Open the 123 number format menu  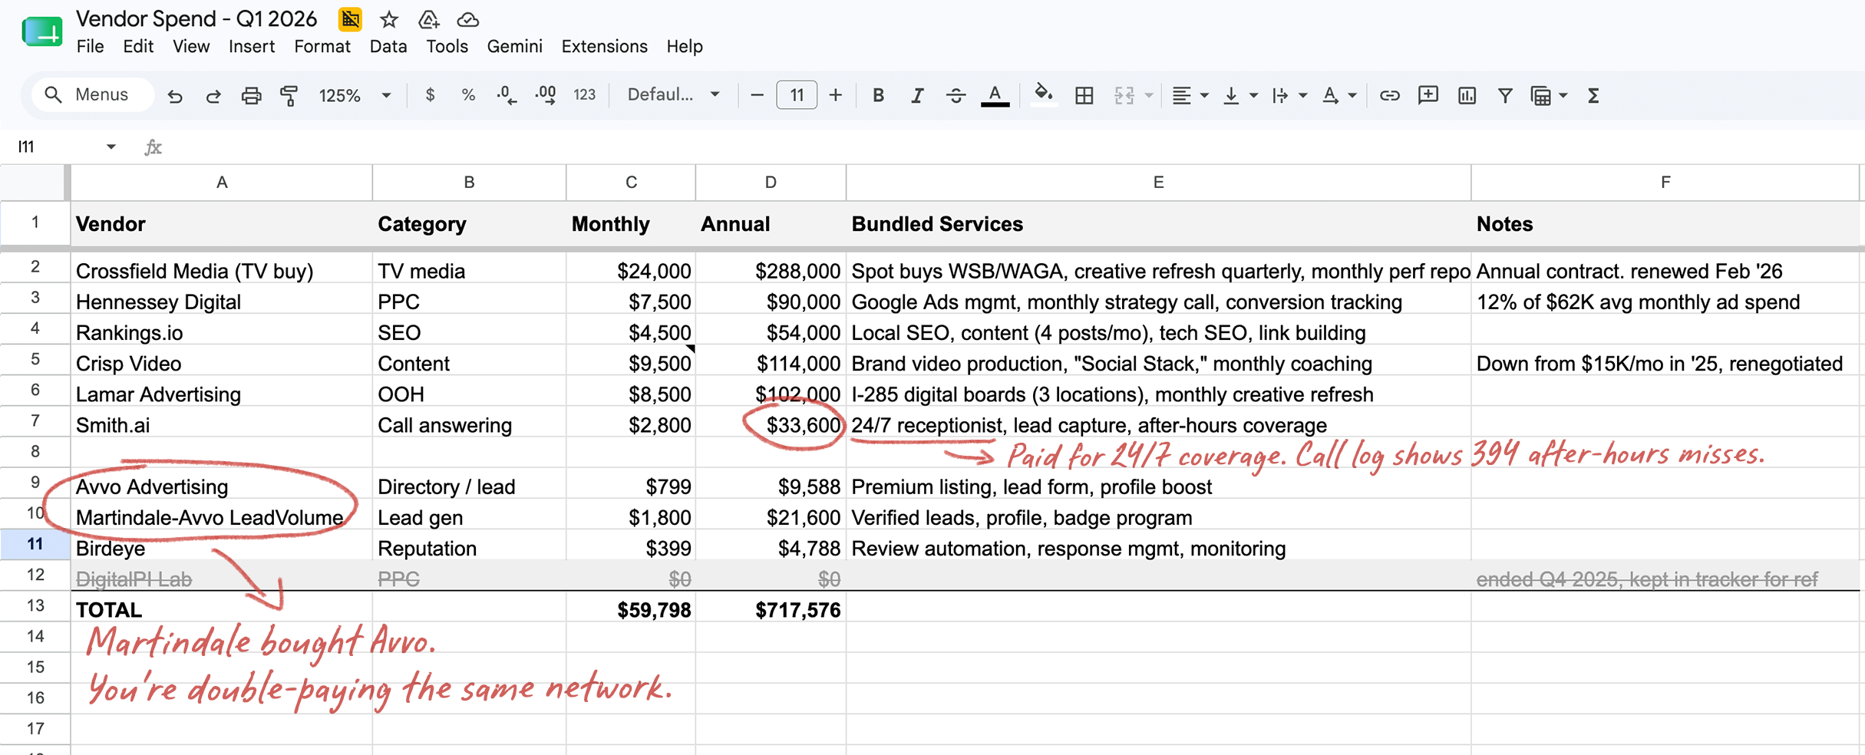(x=585, y=95)
